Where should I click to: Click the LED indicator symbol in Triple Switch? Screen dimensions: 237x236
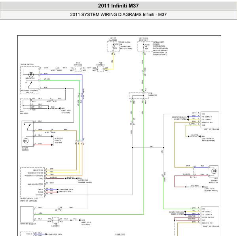tap(31, 74)
